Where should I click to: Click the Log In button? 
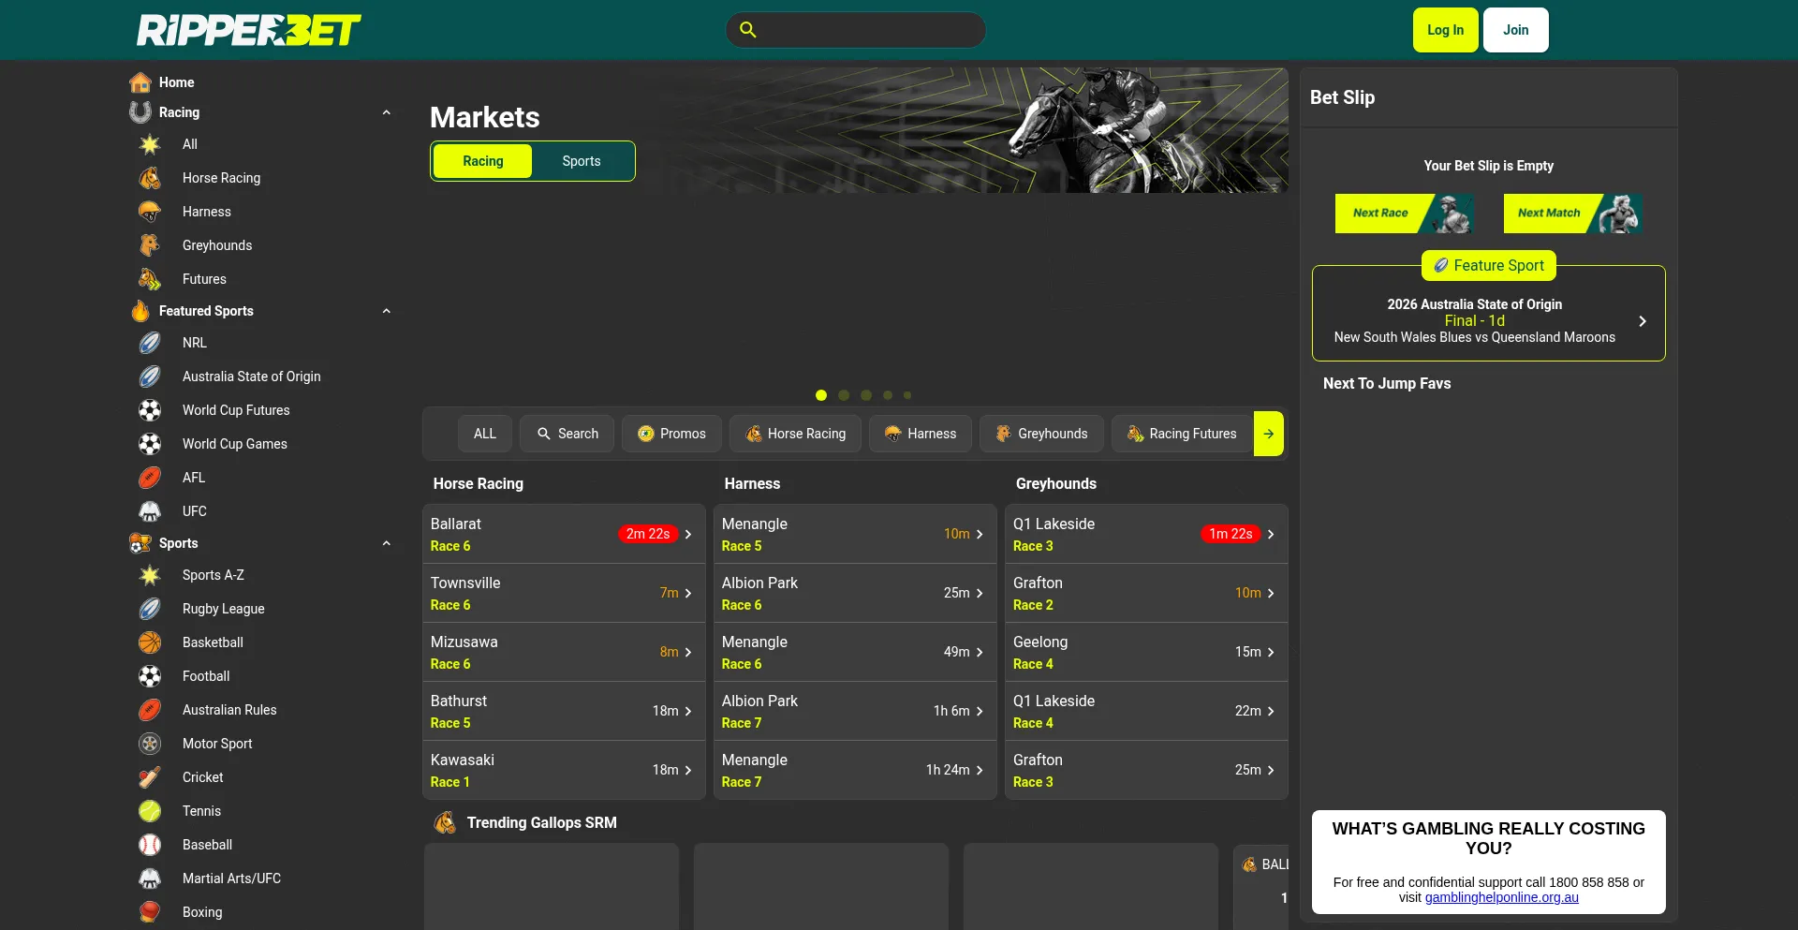click(1446, 30)
